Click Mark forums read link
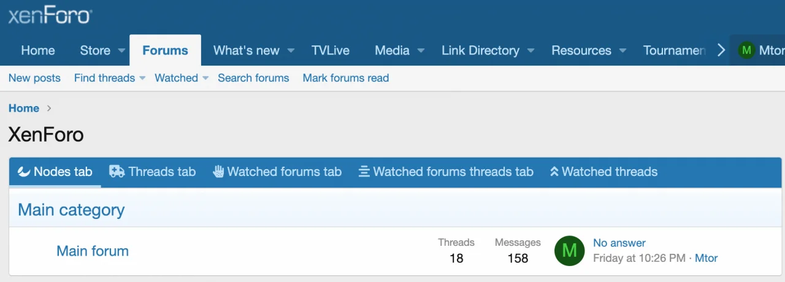 pos(346,78)
